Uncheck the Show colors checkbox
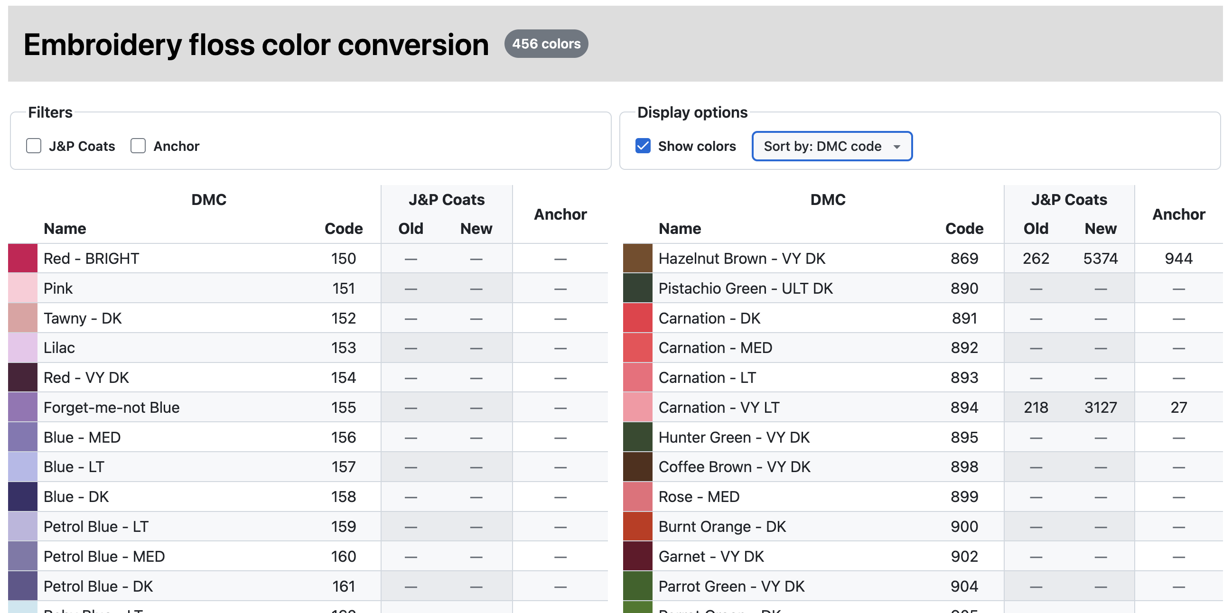The image size is (1232, 613). [x=643, y=146]
